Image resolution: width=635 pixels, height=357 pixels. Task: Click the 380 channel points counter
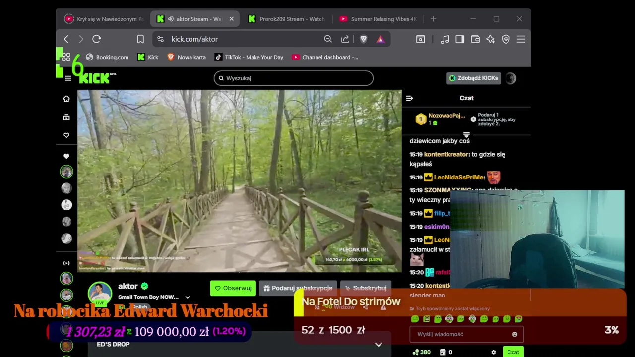pos(422,352)
